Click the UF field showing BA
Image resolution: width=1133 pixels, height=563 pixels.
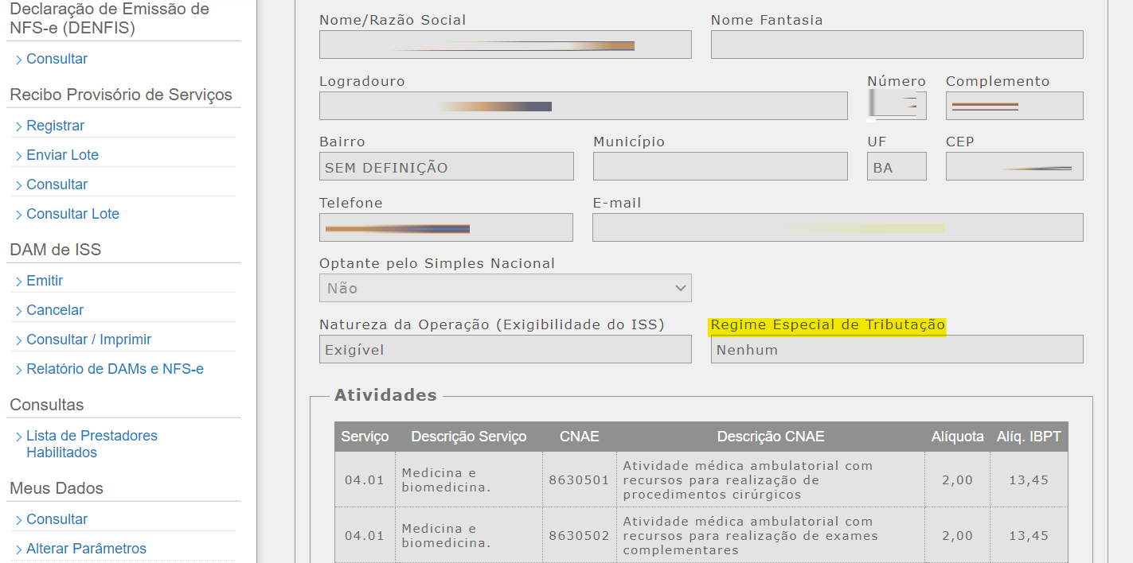(x=897, y=166)
